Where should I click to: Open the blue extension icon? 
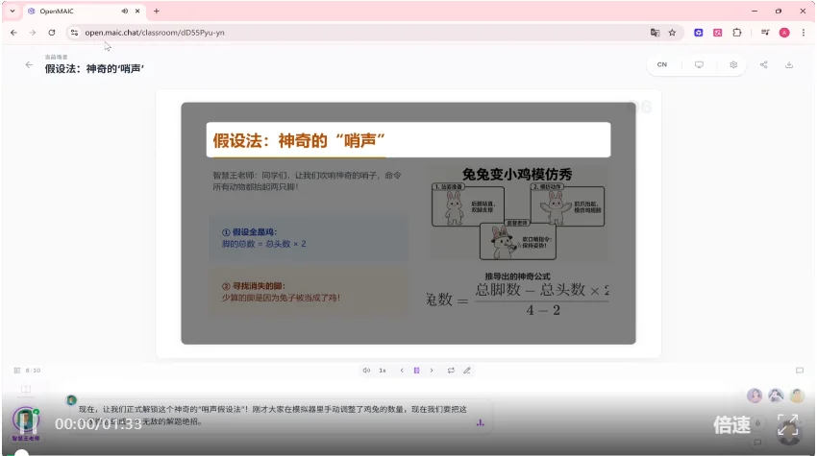pyautogui.click(x=698, y=33)
